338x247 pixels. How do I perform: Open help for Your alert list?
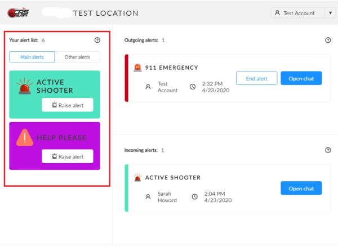97,40
